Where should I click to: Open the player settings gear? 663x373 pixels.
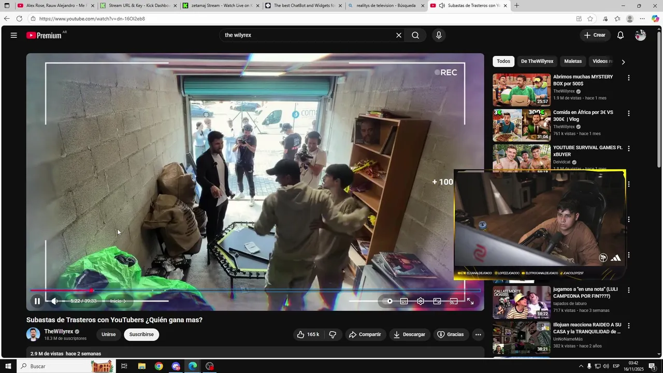pos(421,301)
